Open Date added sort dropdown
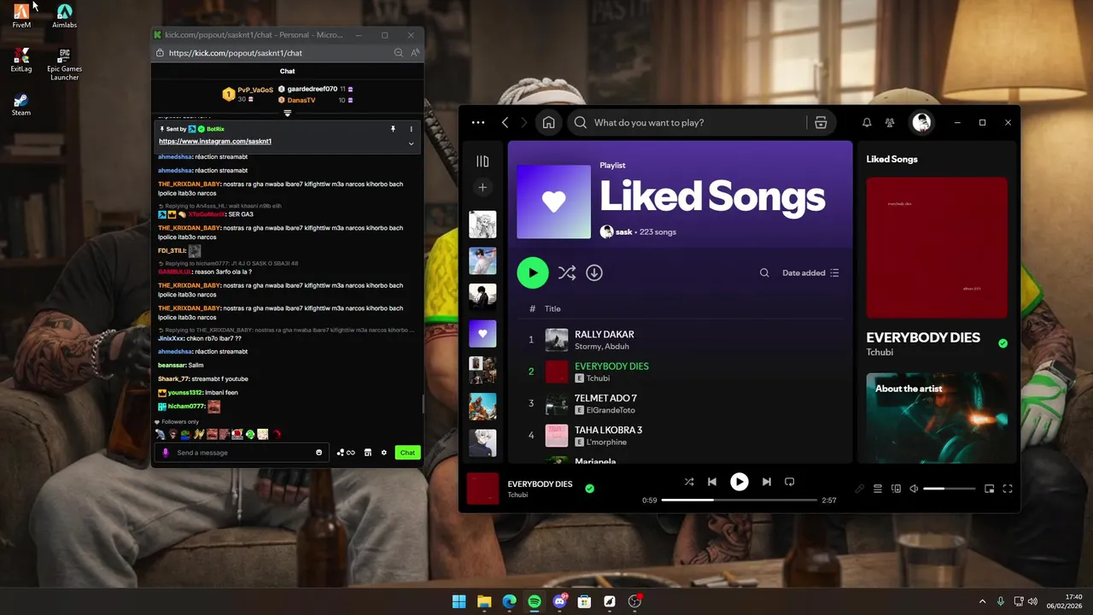The image size is (1093, 615). (810, 272)
